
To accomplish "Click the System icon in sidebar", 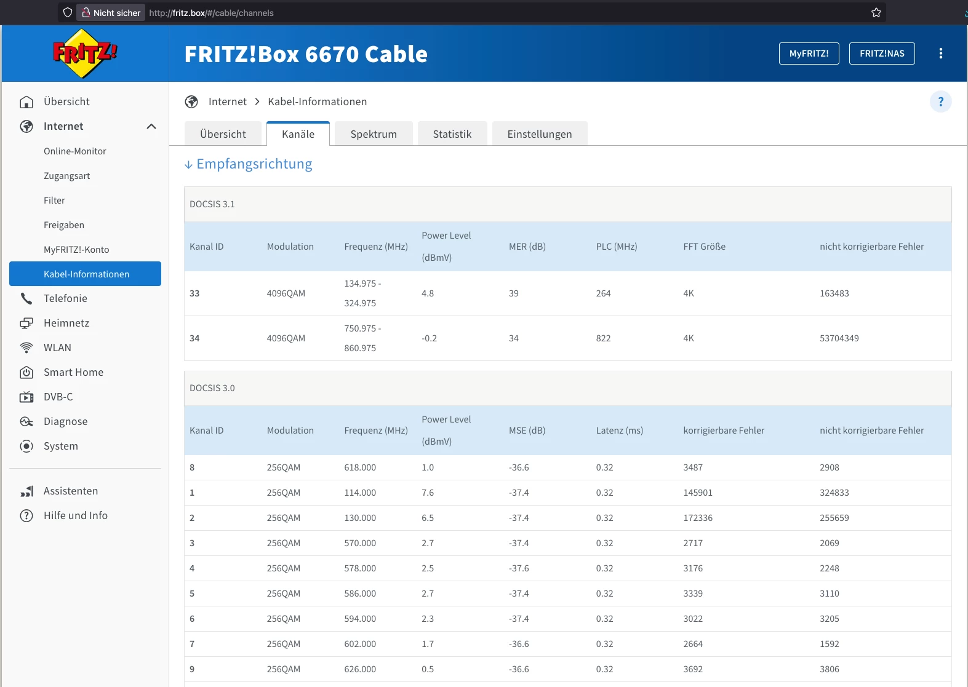I will 26,446.
